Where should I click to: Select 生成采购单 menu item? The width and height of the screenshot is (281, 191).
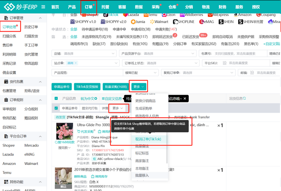[x=144, y=109]
